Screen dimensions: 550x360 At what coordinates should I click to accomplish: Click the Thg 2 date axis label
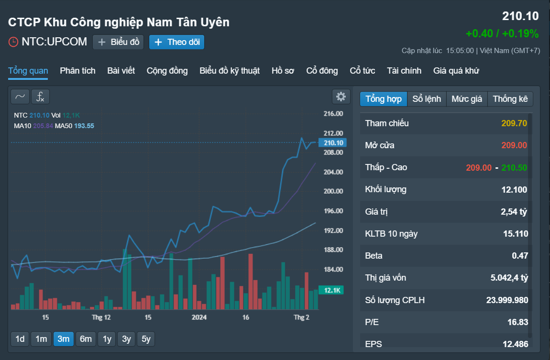tap(301, 317)
